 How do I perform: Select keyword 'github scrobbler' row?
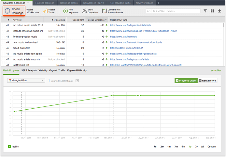tap(21, 48)
